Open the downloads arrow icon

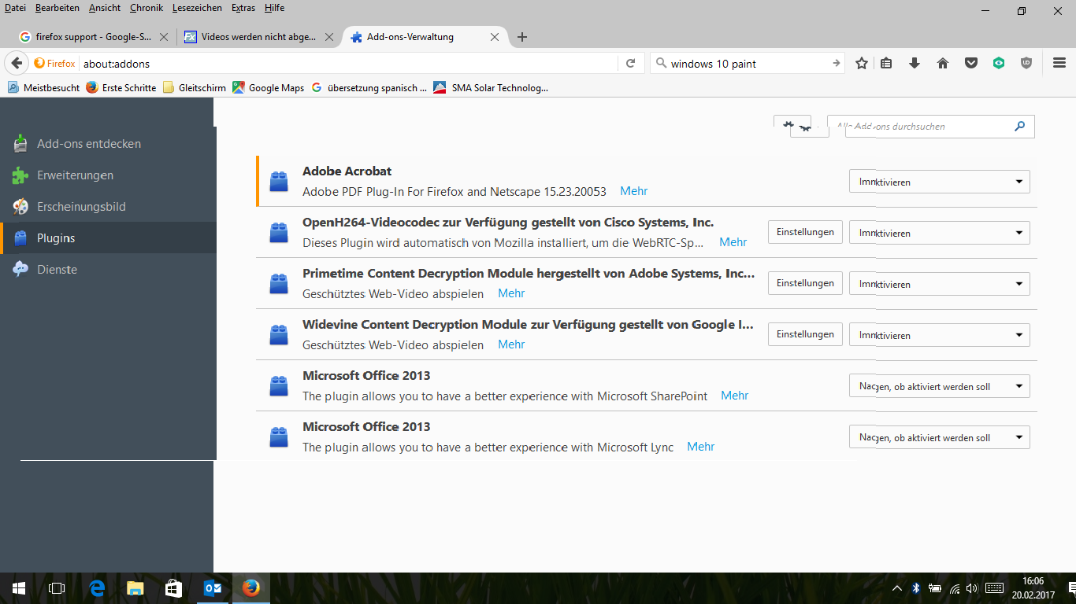tap(915, 64)
